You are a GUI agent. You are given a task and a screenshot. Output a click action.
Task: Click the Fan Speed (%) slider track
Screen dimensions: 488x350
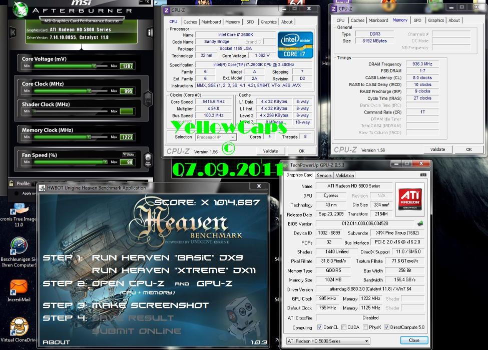71,162
